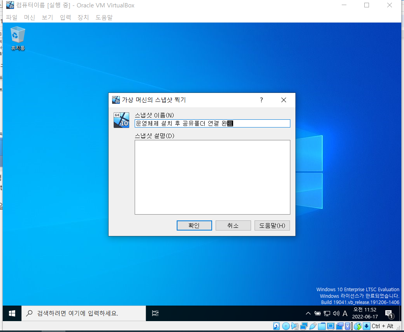Click the Ctrl + Alt host key label
Screen dimensions: 404x332
click(382, 326)
